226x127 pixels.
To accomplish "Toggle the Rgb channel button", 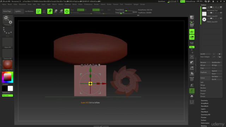I will coord(81,10).
